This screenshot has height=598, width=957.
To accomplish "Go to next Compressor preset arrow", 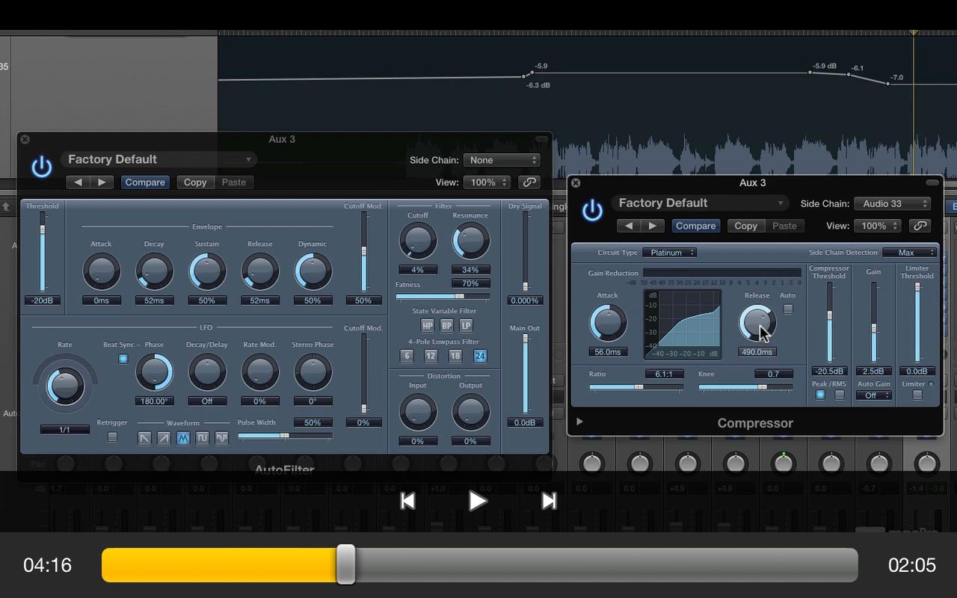I will pyautogui.click(x=653, y=226).
